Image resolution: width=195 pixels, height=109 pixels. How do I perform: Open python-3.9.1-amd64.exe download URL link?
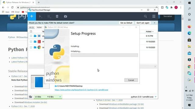click(x=81, y=90)
